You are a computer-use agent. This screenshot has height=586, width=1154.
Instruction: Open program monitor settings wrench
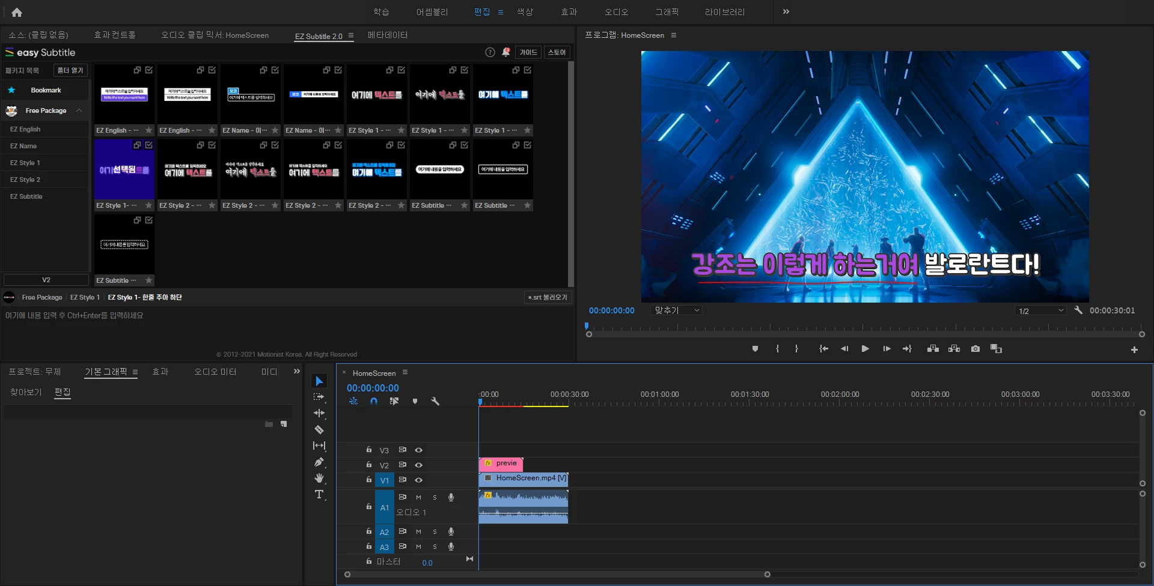[x=1078, y=310]
